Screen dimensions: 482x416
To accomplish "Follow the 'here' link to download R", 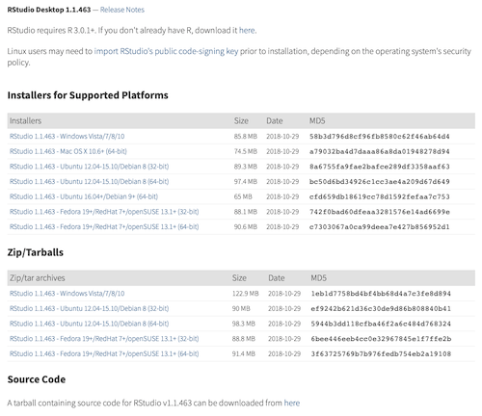I will click(247, 30).
